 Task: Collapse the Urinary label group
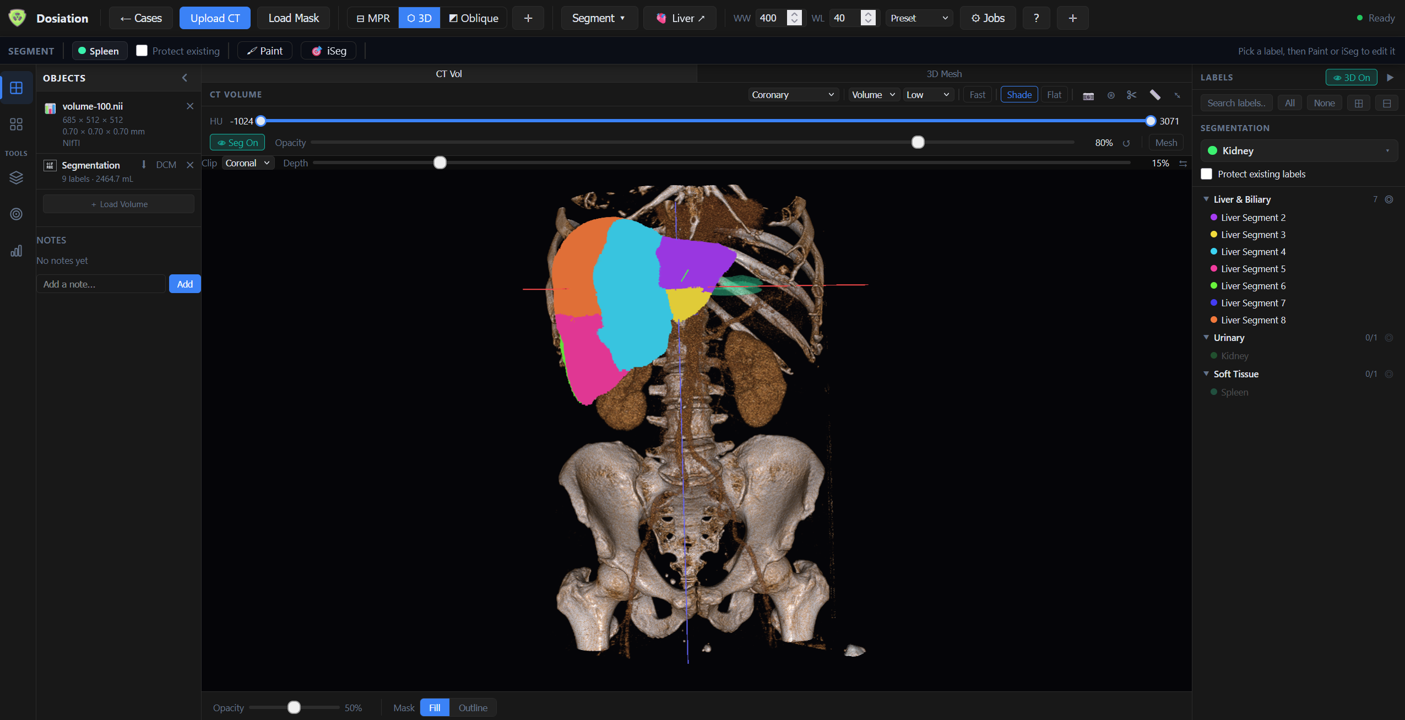point(1206,338)
